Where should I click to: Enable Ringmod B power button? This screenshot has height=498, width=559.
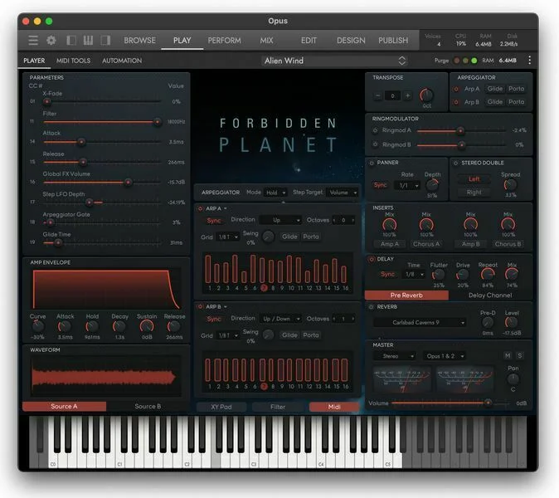(375, 144)
